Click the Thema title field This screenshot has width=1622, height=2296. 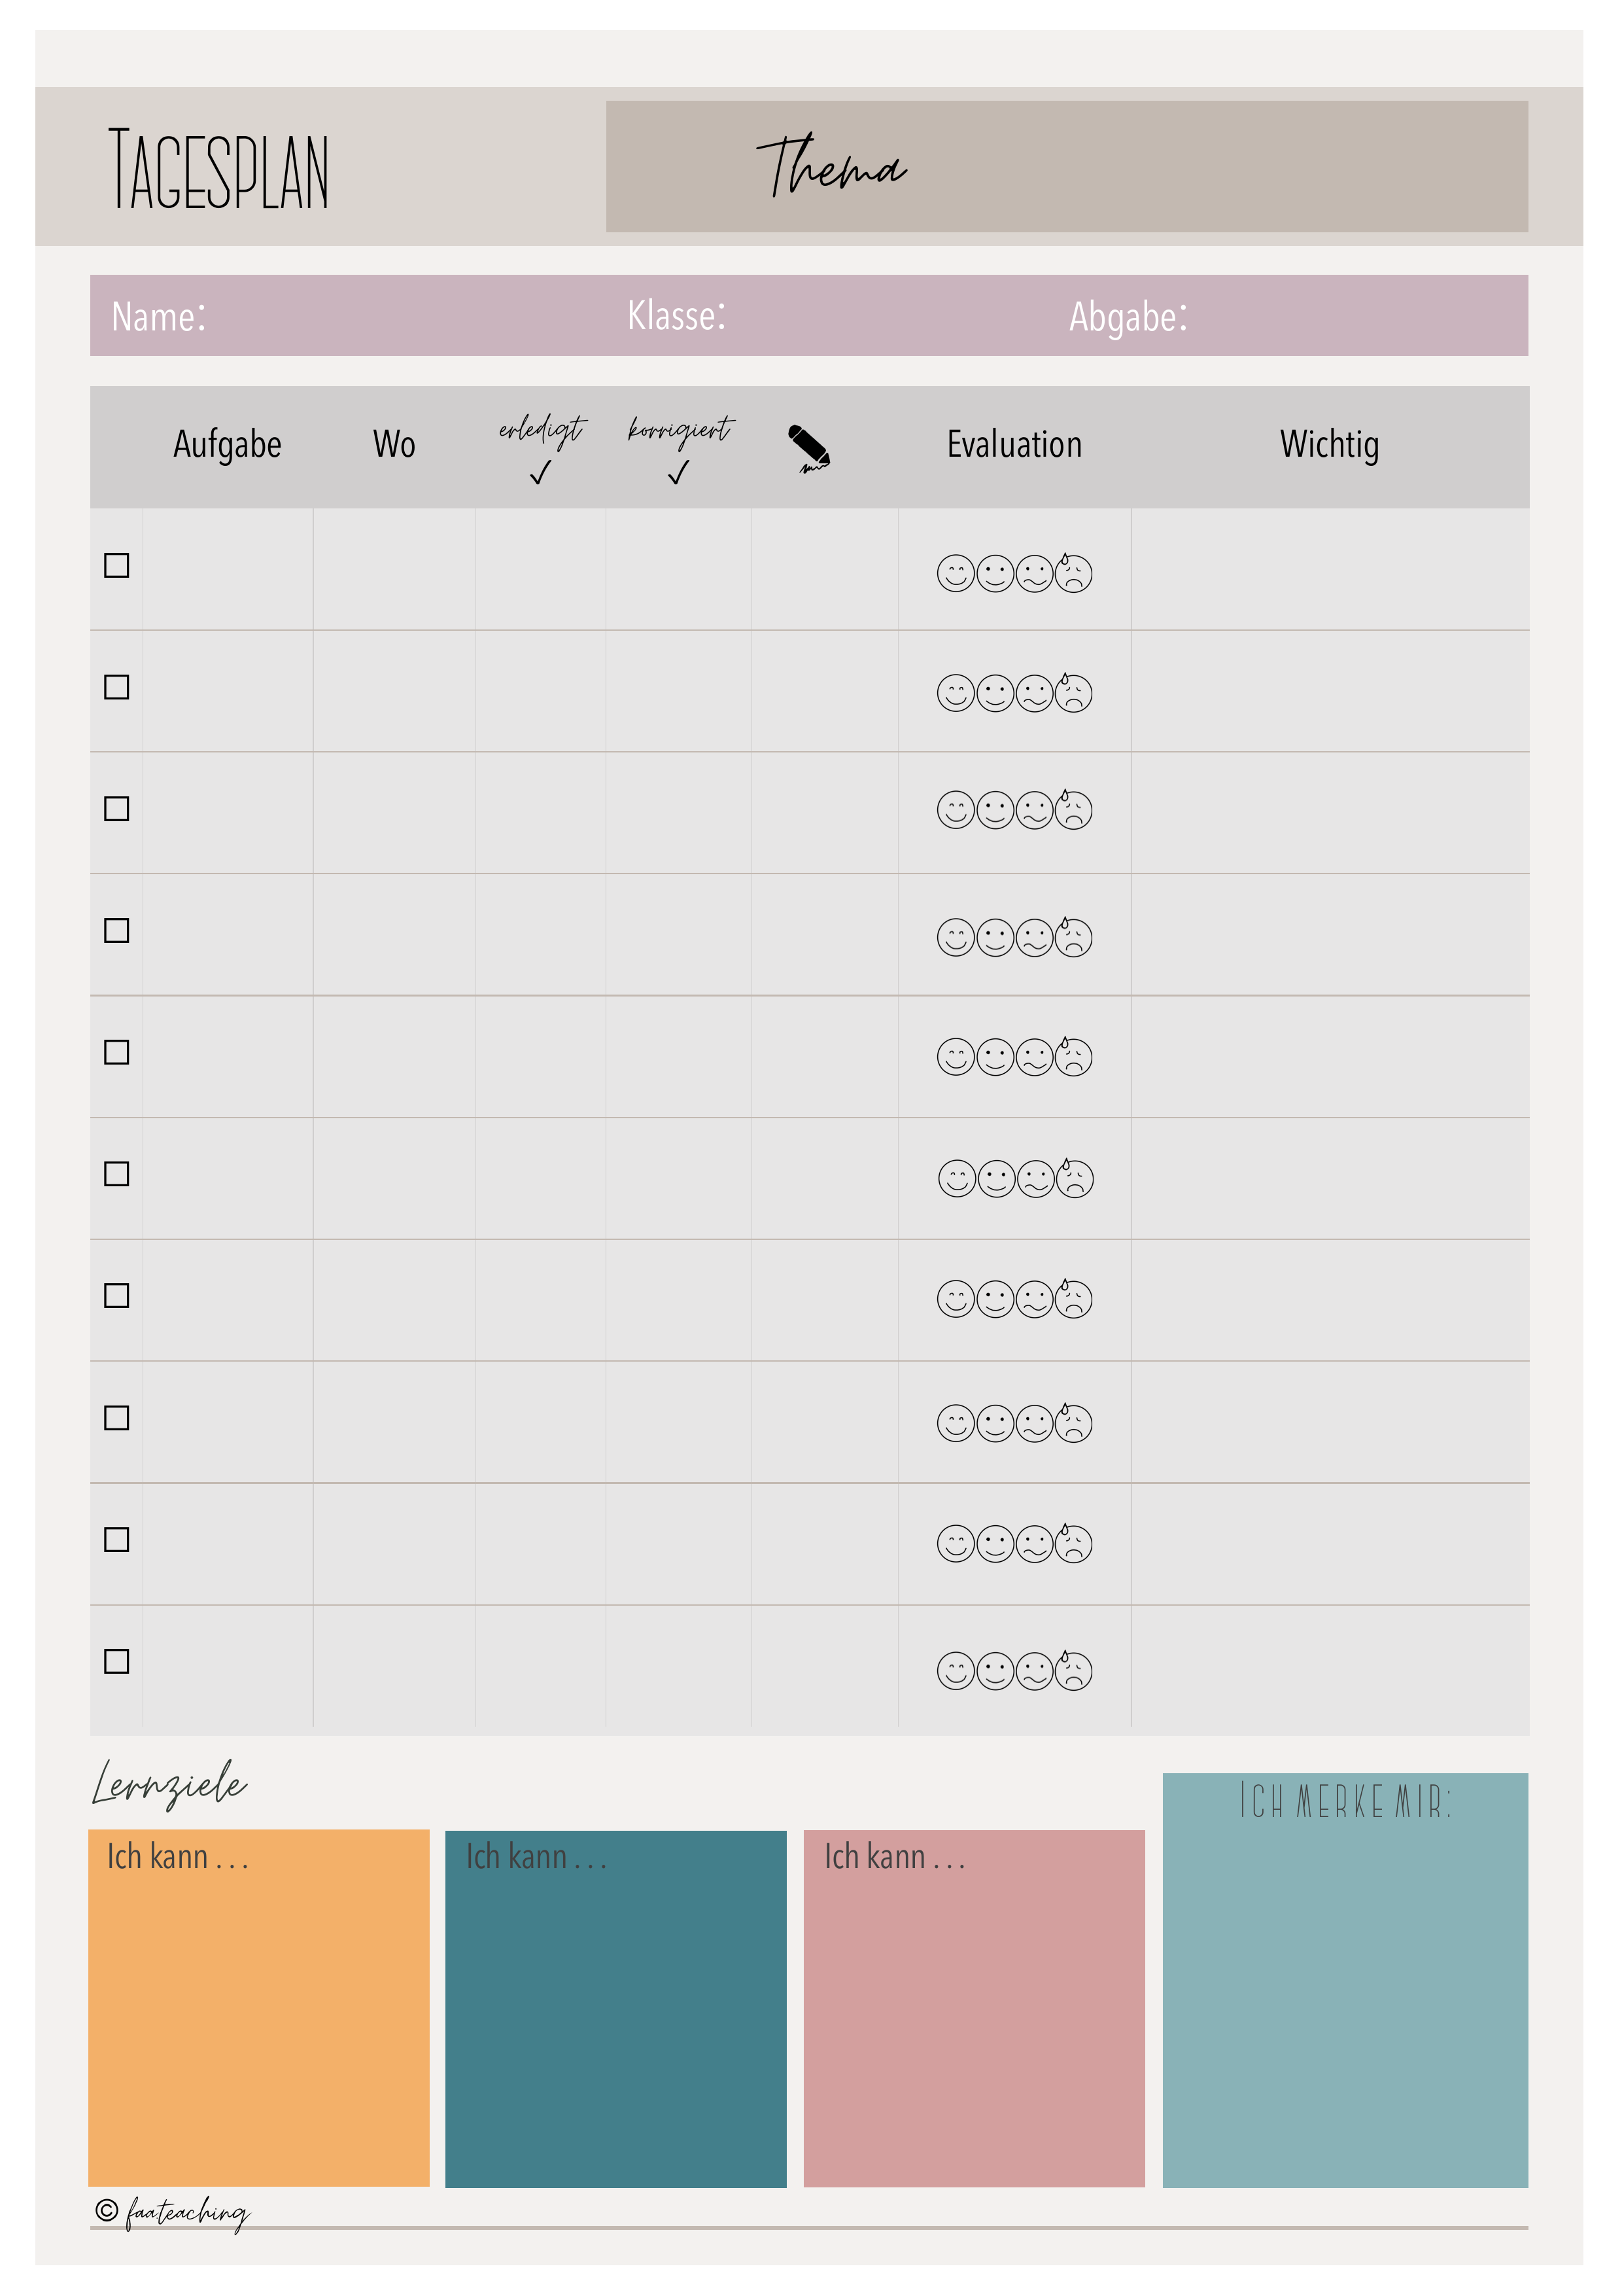click(1066, 166)
